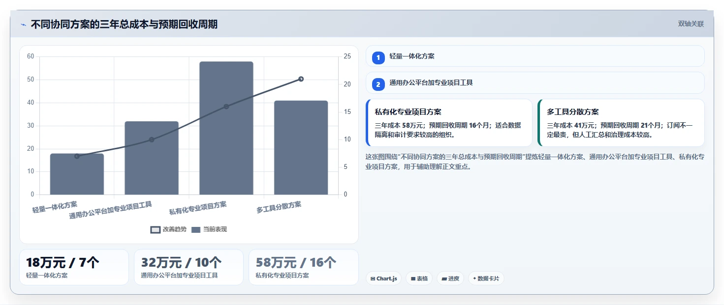Click the 轻量一体化方案 bar in chart
Image resolution: width=724 pixels, height=305 pixels.
[x=77, y=174]
